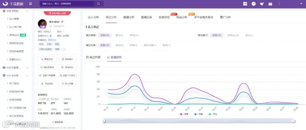
Task: Open 收藏的达人 in the sidebar
Action: 15,60
